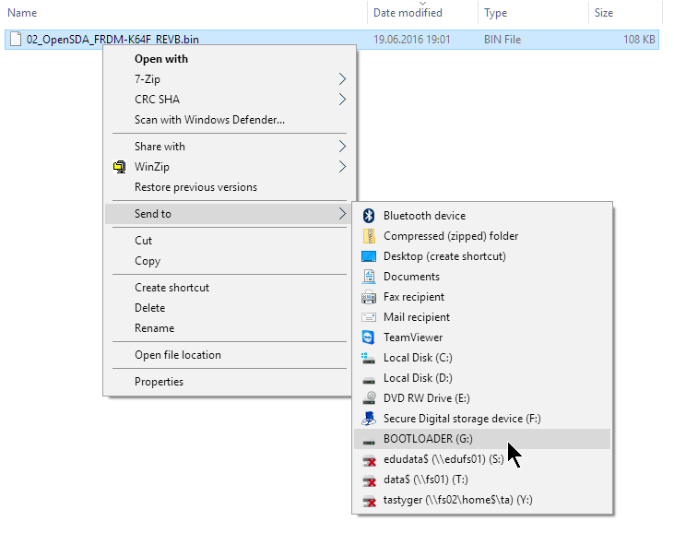Choose Scan with Windows Defender
Screen dimensions: 674x533
click(209, 120)
